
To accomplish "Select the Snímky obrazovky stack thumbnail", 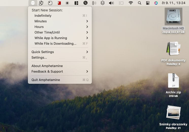I will [174, 112].
